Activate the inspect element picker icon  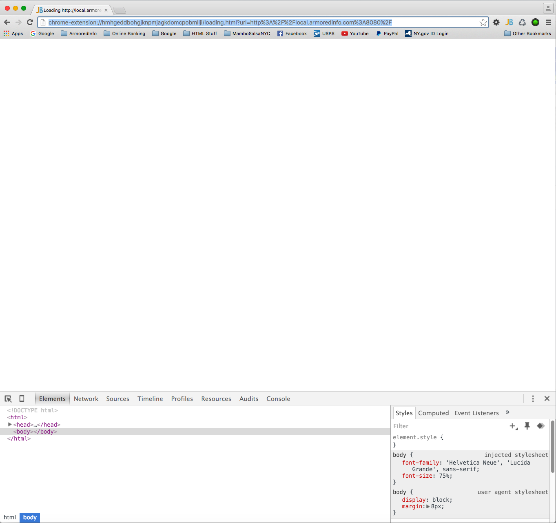(8, 398)
